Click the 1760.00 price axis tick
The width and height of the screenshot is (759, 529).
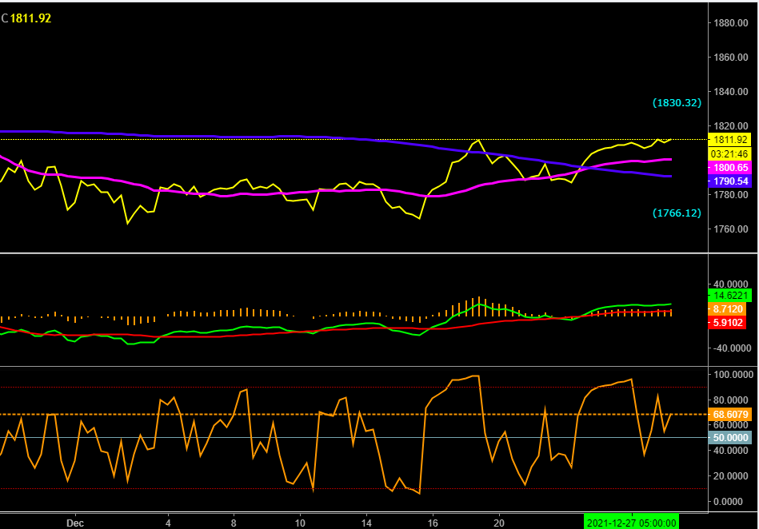(x=731, y=229)
